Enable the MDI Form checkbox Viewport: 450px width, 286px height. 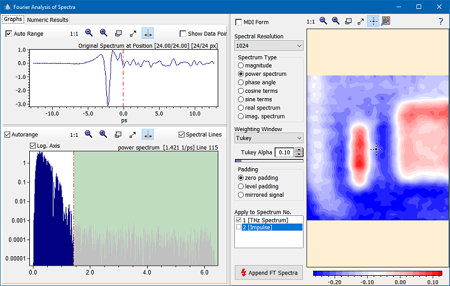(x=239, y=22)
